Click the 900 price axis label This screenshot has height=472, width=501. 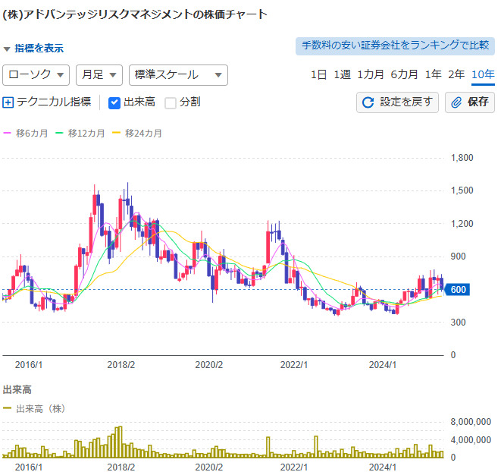(459, 256)
